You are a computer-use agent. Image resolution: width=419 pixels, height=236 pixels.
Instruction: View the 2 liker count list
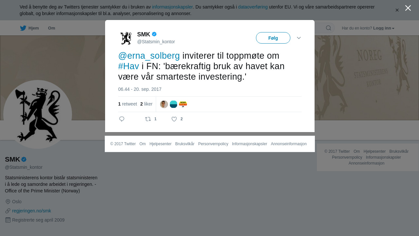tap(146, 104)
